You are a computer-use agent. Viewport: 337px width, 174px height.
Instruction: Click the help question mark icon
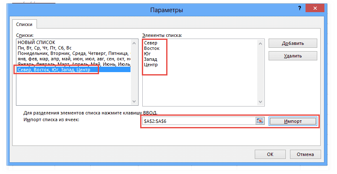[x=299, y=8]
